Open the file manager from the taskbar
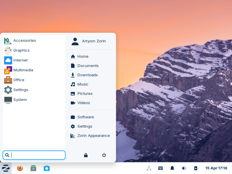The height and width of the screenshot is (174, 232). click(x=33, y=168)
